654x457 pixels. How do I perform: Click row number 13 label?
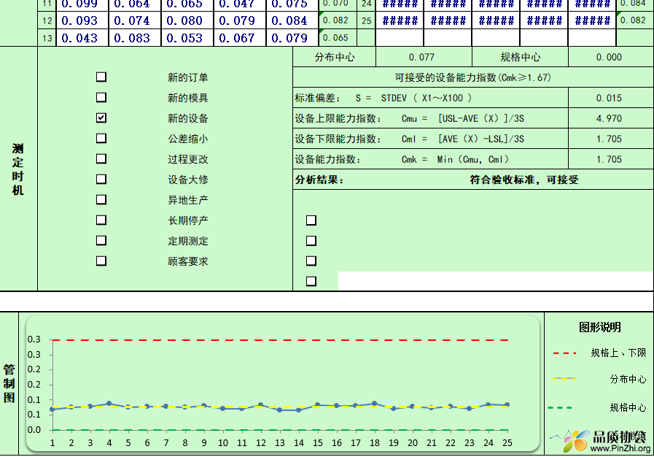47,38
